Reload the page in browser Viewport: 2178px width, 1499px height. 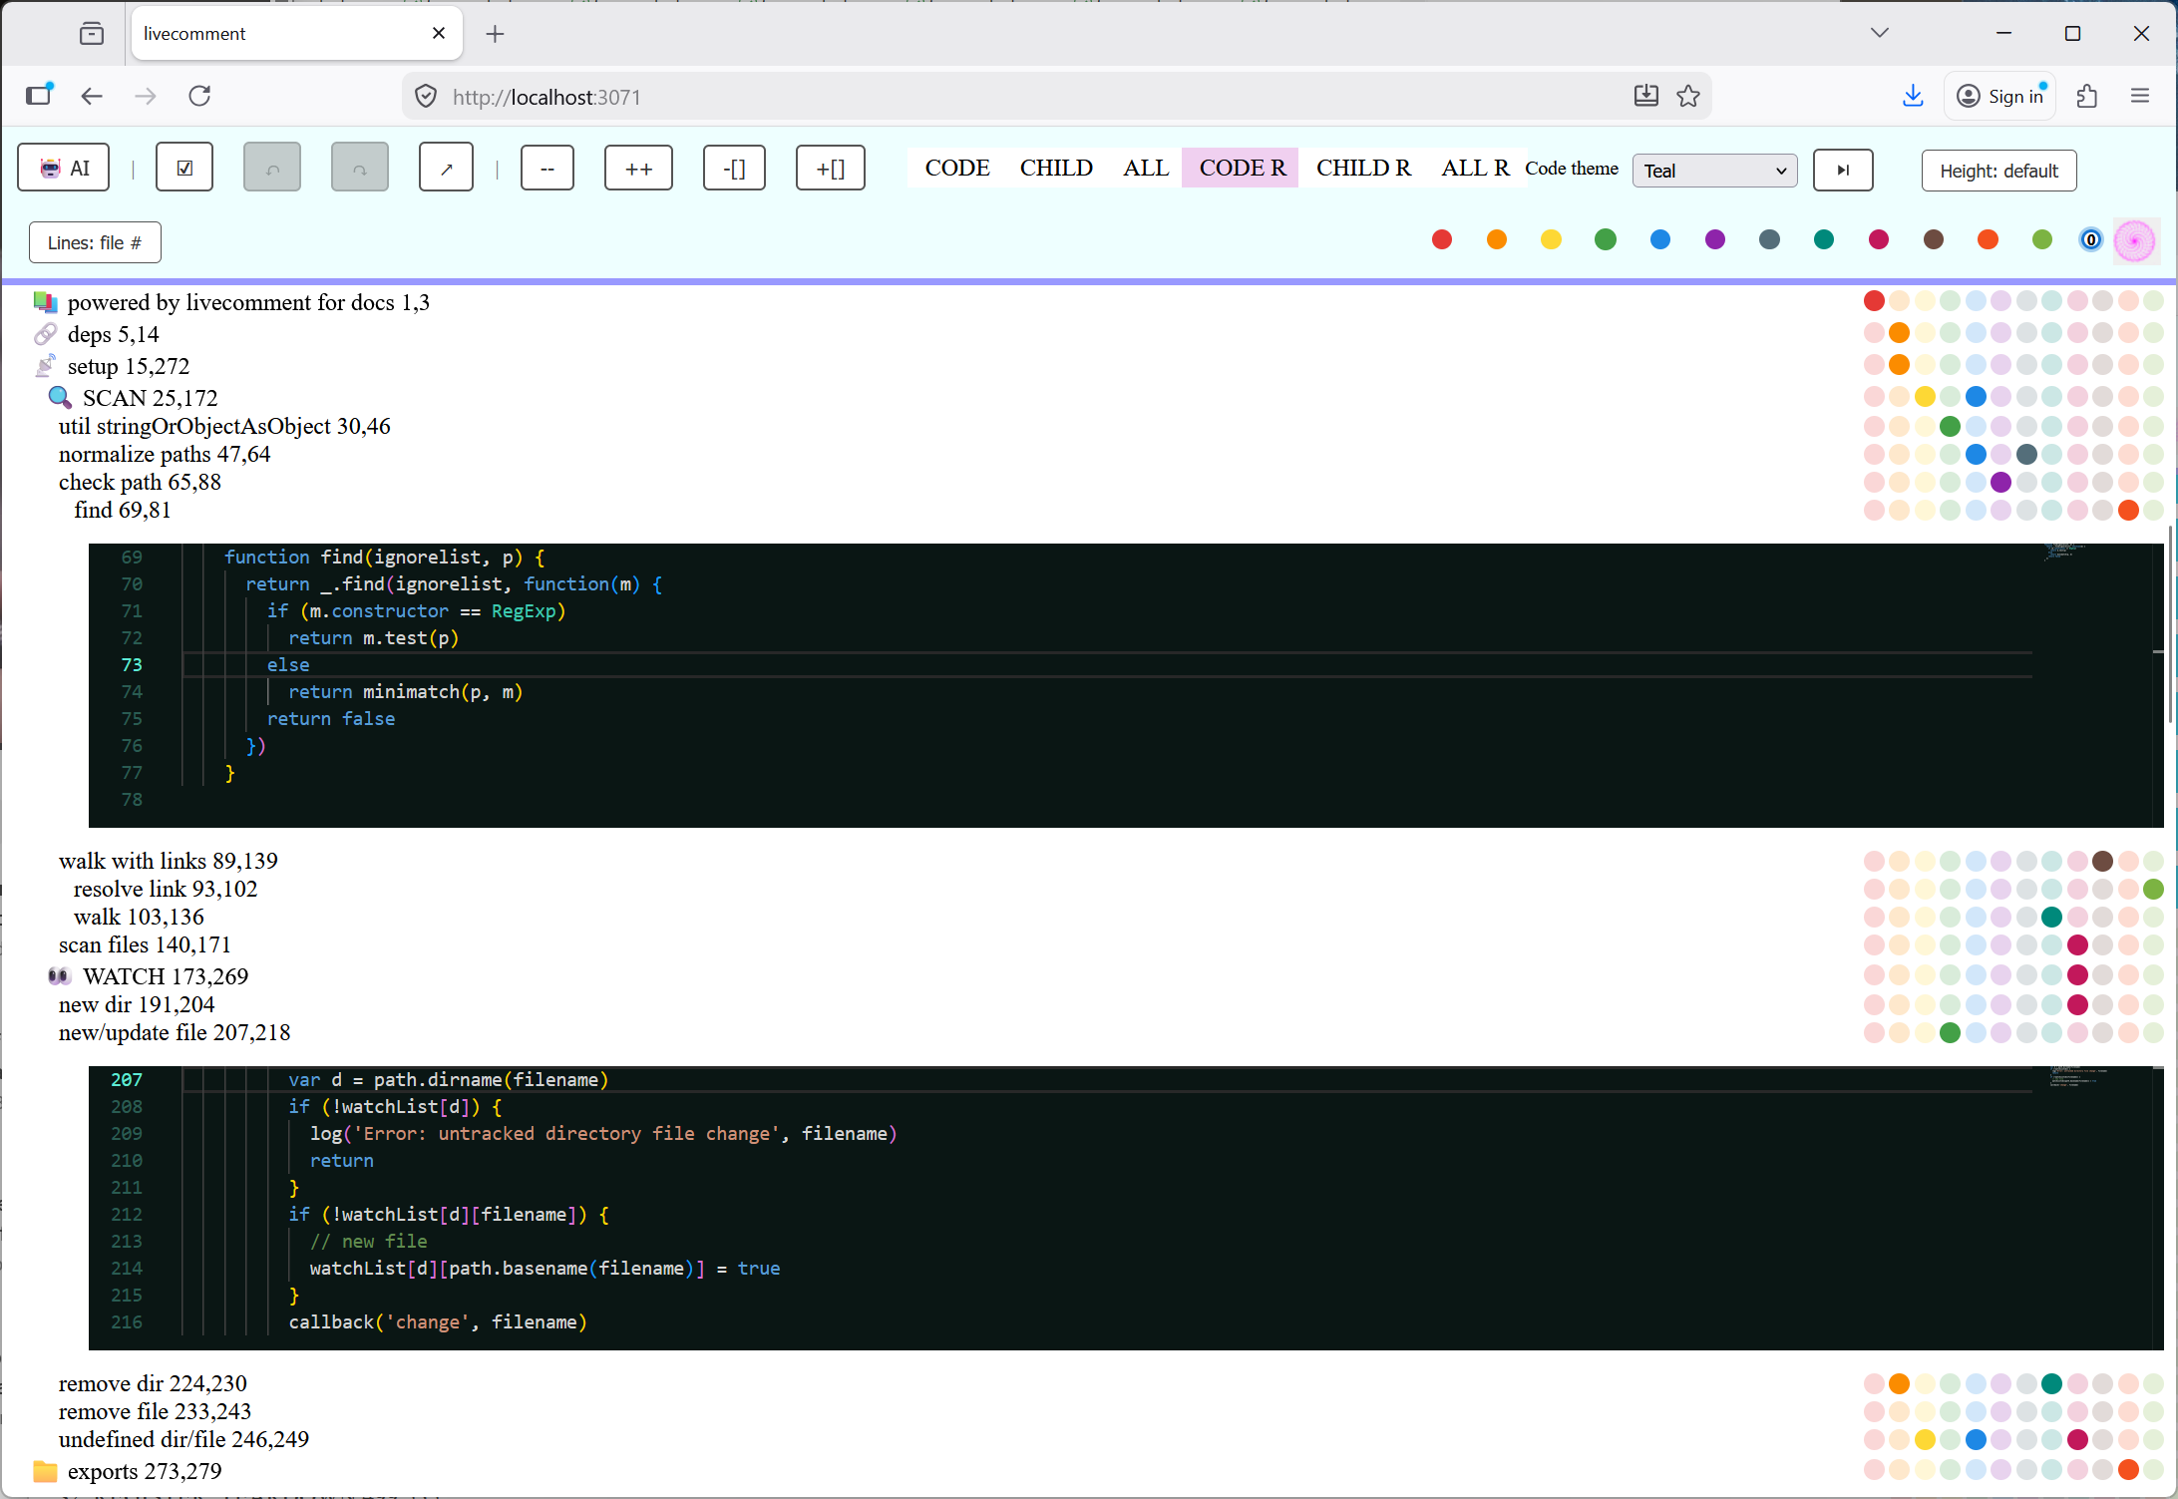[x=200, y=96]
